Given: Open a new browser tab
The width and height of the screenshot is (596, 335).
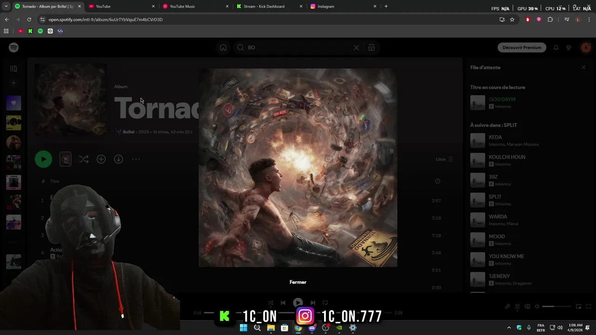Looking at the screenshot, I should click(386, 7).
